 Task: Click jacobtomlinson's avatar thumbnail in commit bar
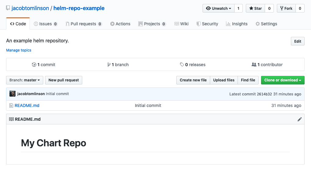(12, 94)
